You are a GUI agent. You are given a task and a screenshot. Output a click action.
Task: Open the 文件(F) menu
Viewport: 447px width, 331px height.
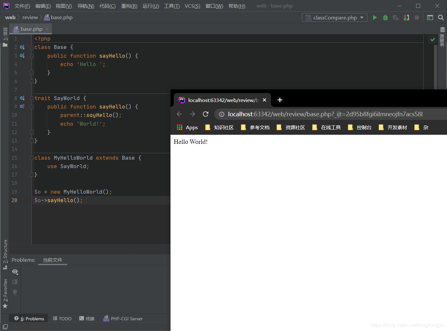(22, 6)
